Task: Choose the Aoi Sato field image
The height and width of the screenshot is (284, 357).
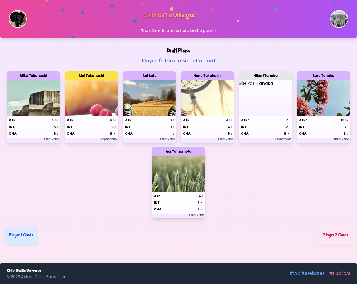Action: [149, 98]
